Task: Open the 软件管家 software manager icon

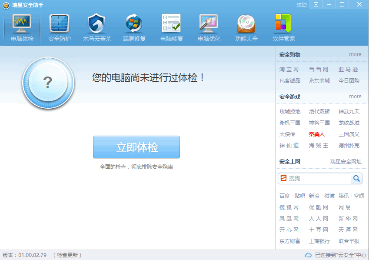Action: pyautogui.click(x=284, y=23)
